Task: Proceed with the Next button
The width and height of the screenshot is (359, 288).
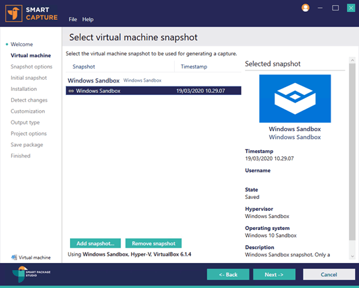Action: click(274, 275)
